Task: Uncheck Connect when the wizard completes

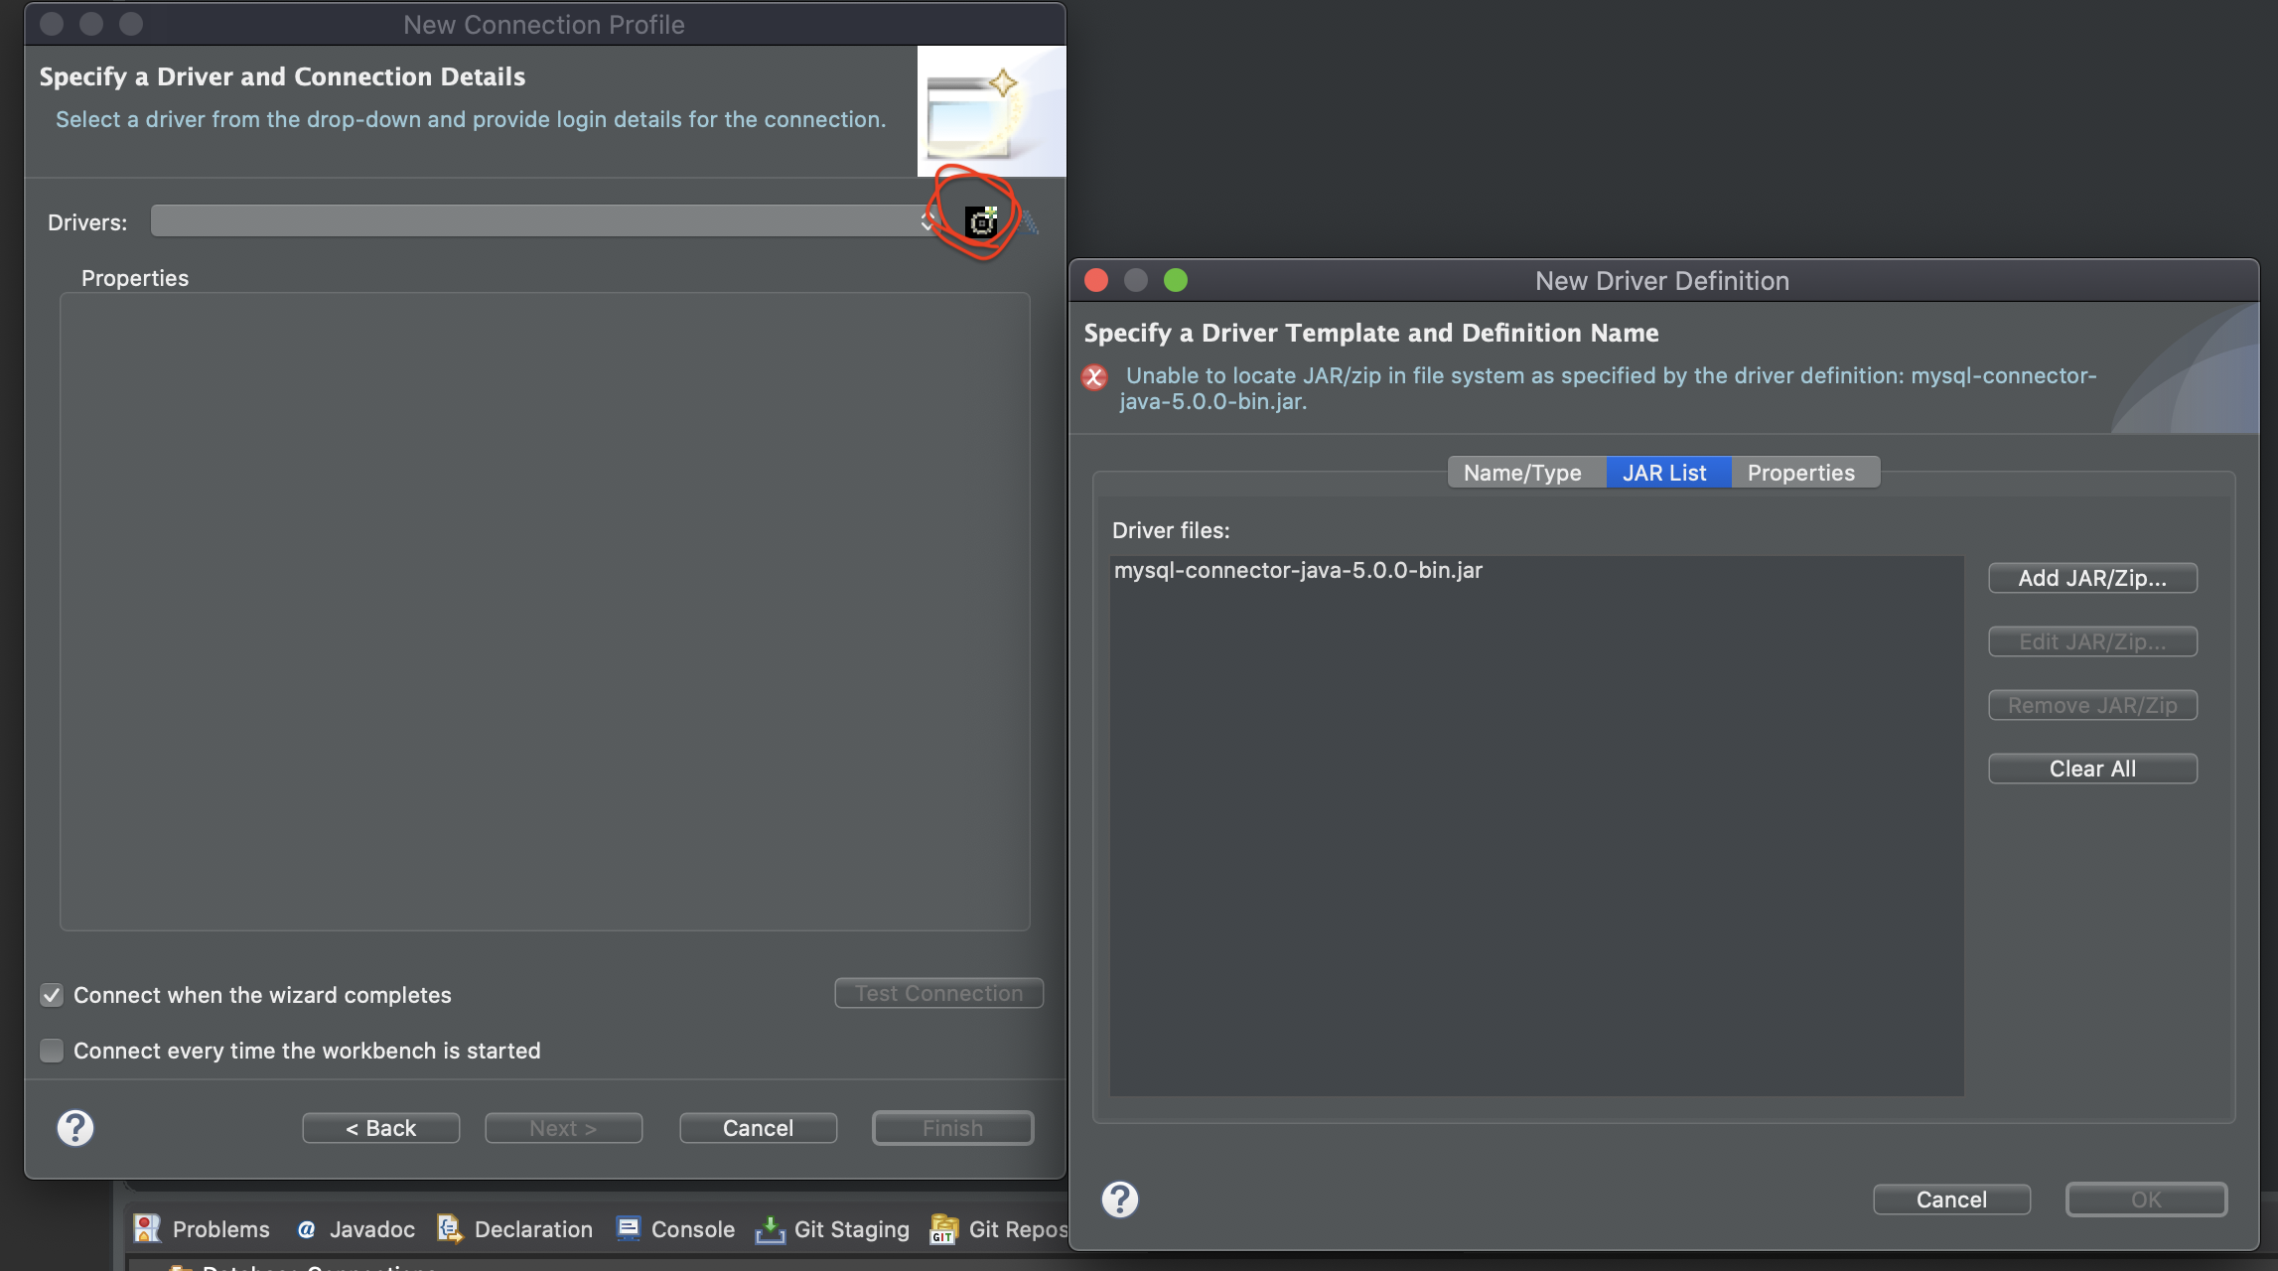Action: tap(52, 995)
